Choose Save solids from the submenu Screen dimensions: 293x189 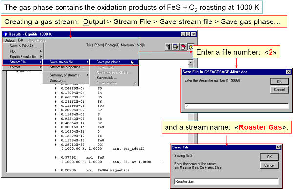tap(106, 77)
